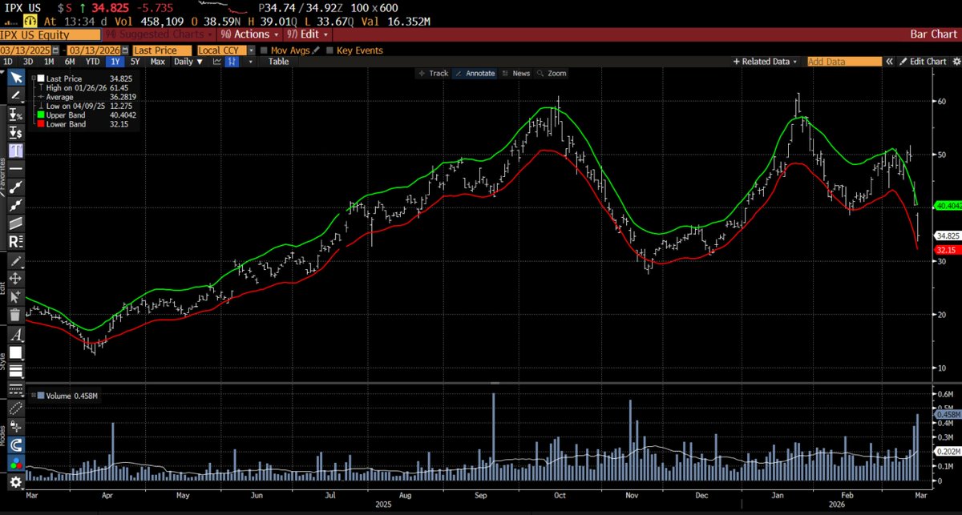
Task: Select the bar chart type icon
Action: (x=232, y=62)
